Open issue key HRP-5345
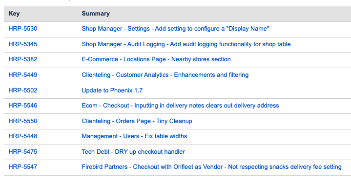 (x=23, y=44)
